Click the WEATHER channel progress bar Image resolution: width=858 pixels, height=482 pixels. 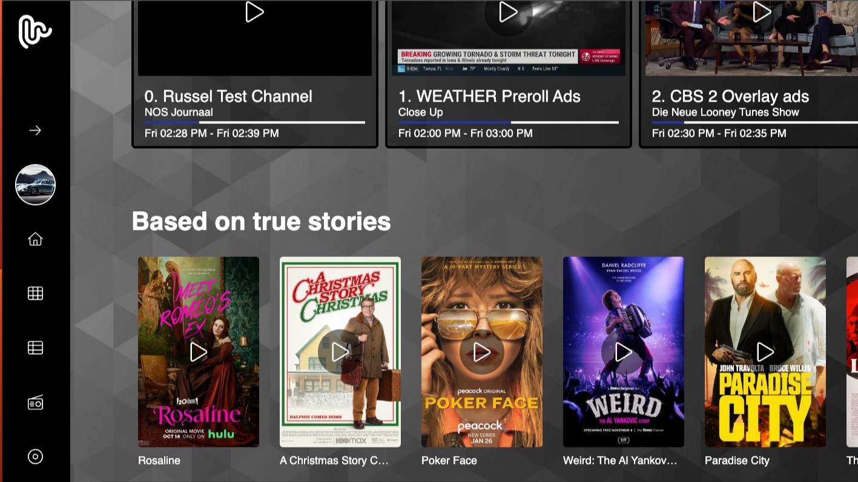tap(507, 122)
